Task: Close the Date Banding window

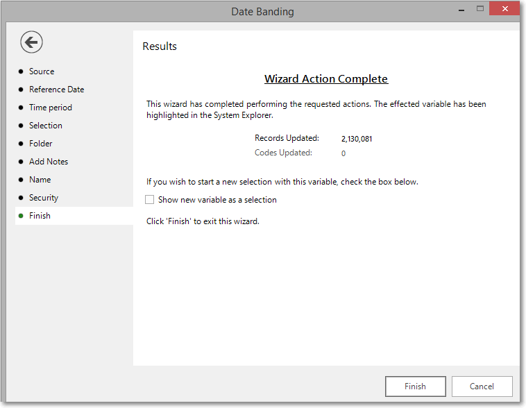Action: pyautogui.click(x=504, y=9)
